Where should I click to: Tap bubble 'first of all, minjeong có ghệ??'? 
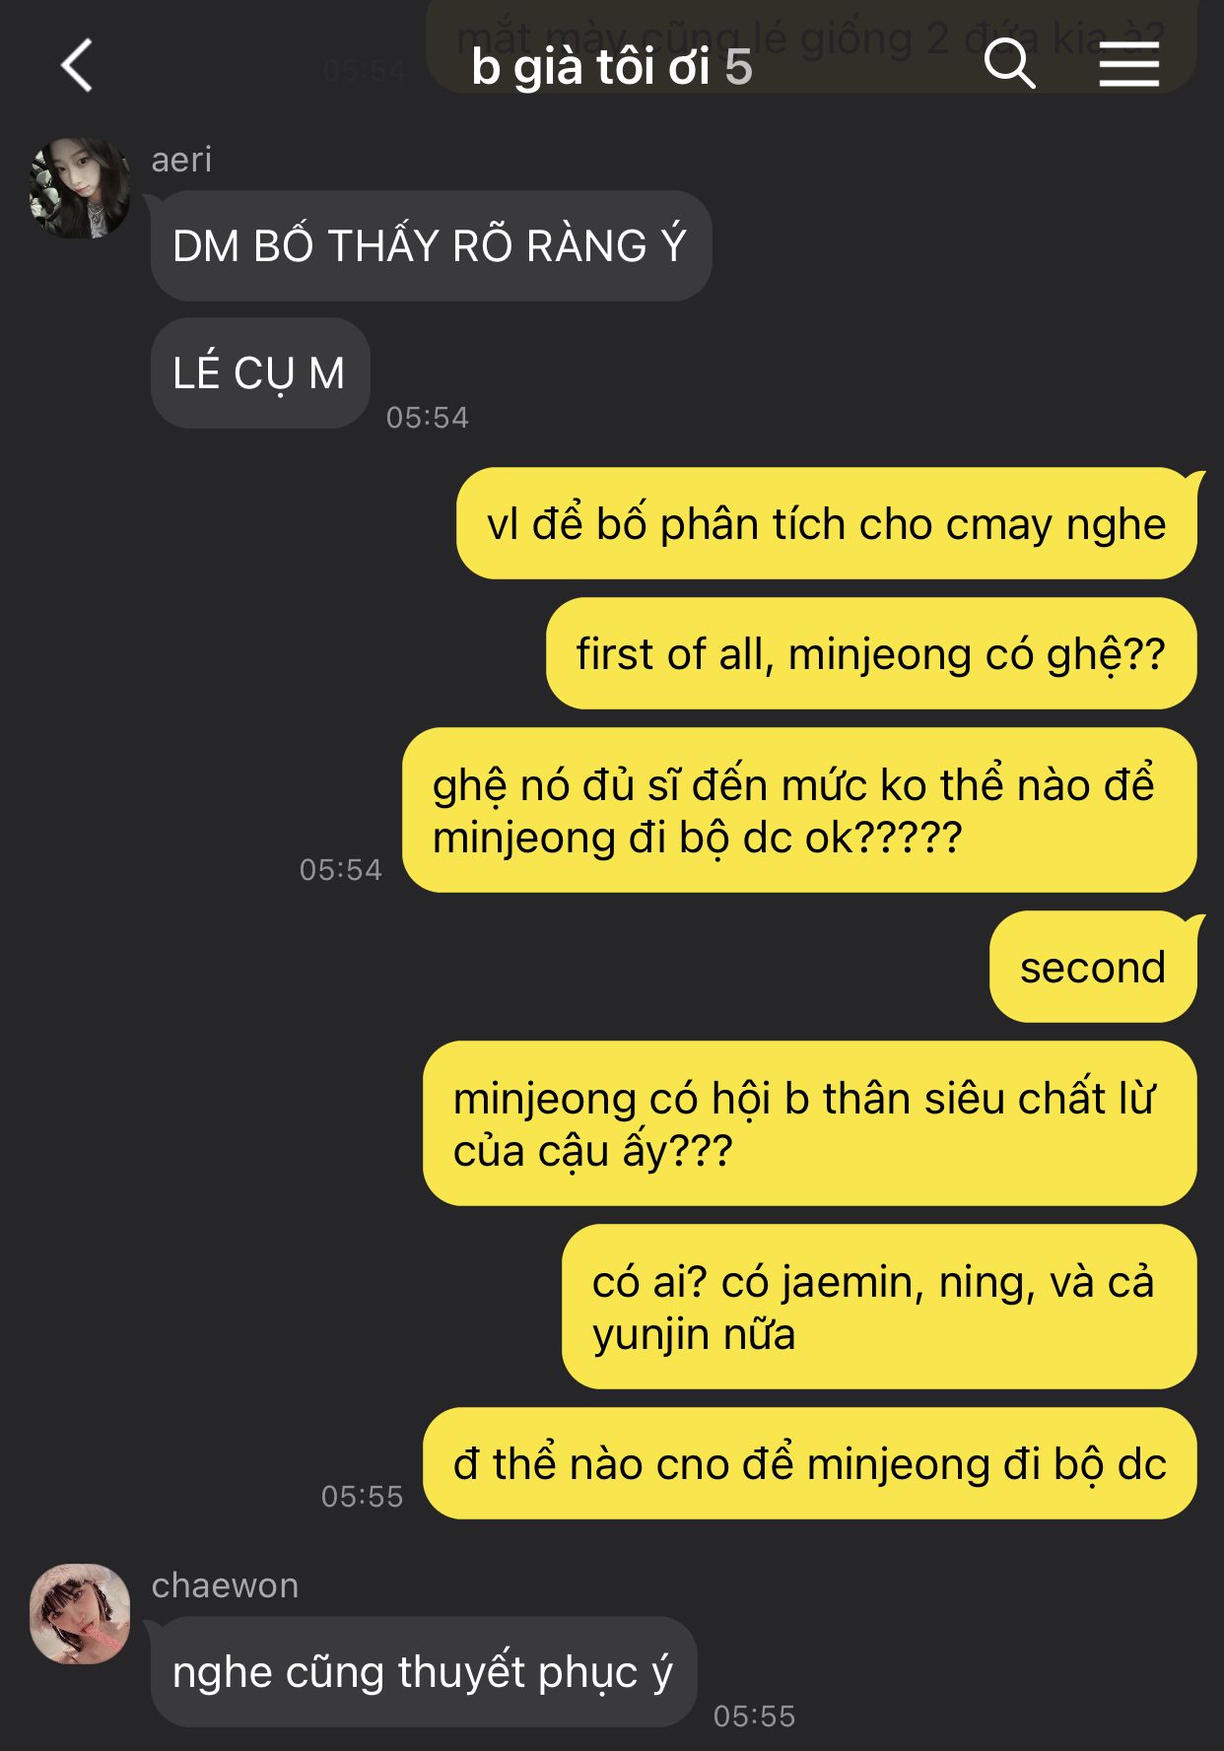point(871,653)
